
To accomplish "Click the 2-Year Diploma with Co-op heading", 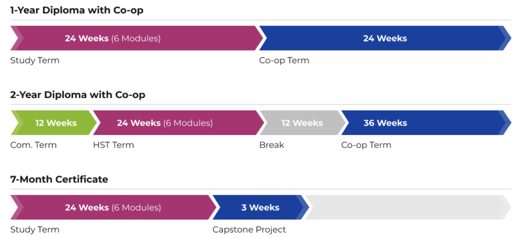I will [78, 95].
